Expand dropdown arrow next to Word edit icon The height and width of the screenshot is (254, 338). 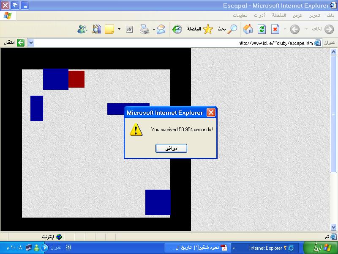119,29
